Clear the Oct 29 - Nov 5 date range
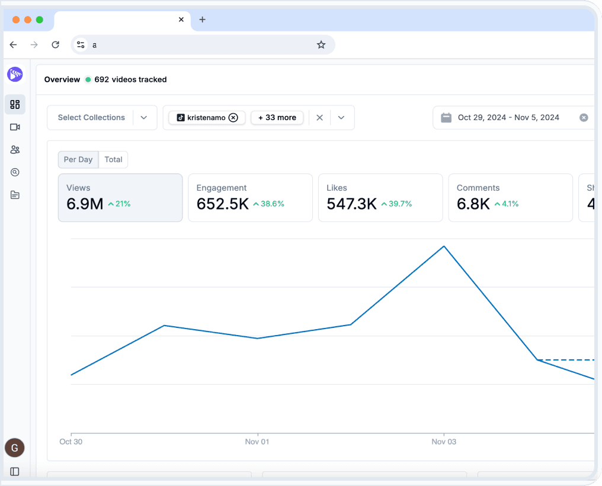The height and width of the screenshot is (486, 602). click(584, 117)
